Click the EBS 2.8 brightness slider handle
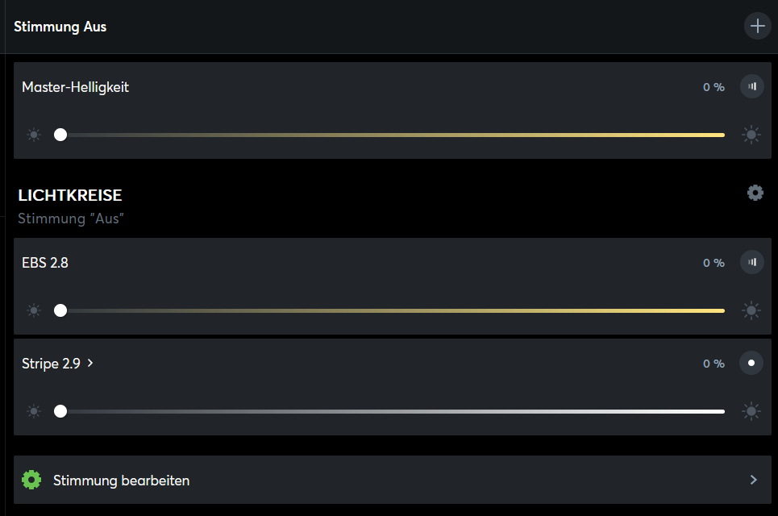The width and height of the screenshot is (778, 516). pyautogui.click(x=60, y=310)
